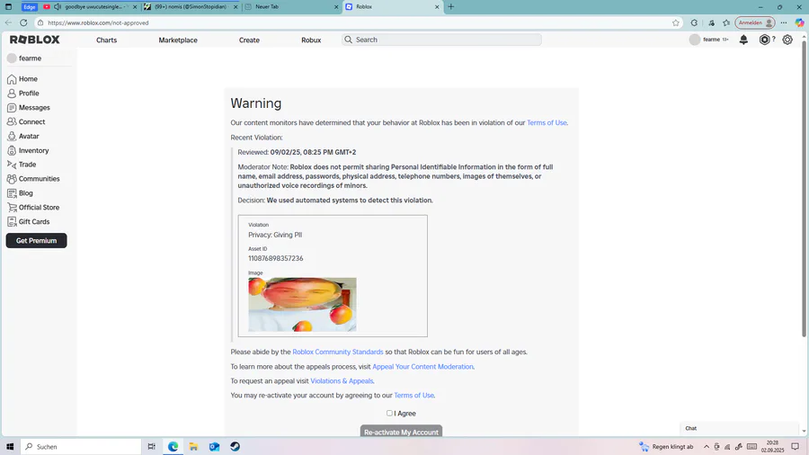Click the fearme avatar in top bar
Screen dimensions: 809x455
[695, 40]
